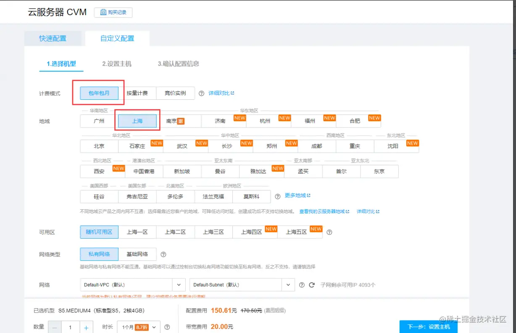Select the 弗吉尼亚 region
516x333 pixels.
[x=137, y=196]
